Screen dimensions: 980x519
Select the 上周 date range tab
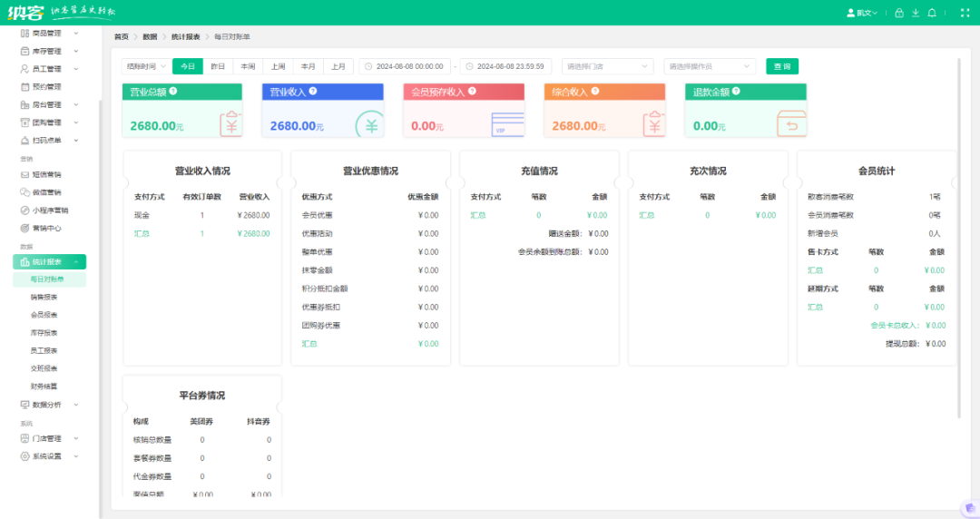(279, 66)
